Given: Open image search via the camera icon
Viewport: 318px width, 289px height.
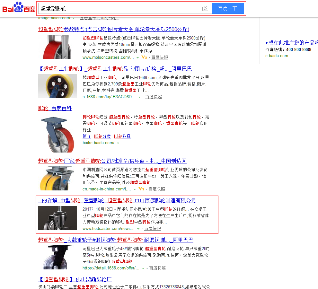Looking at the screenshot, I should (205, 9).
